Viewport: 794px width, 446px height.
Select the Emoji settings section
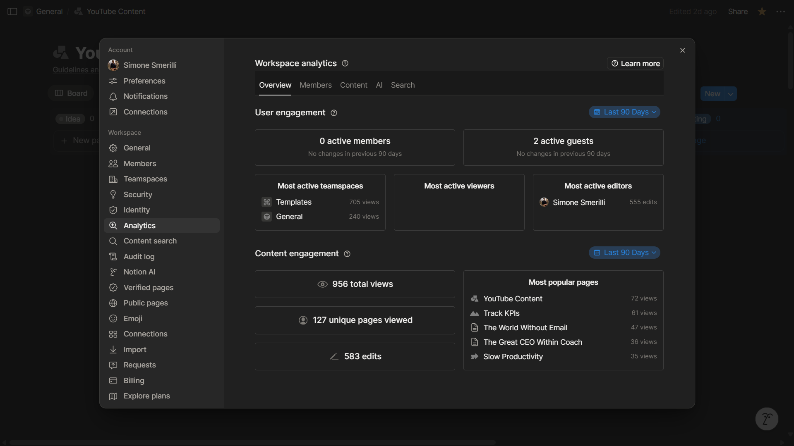click(132, 318)
